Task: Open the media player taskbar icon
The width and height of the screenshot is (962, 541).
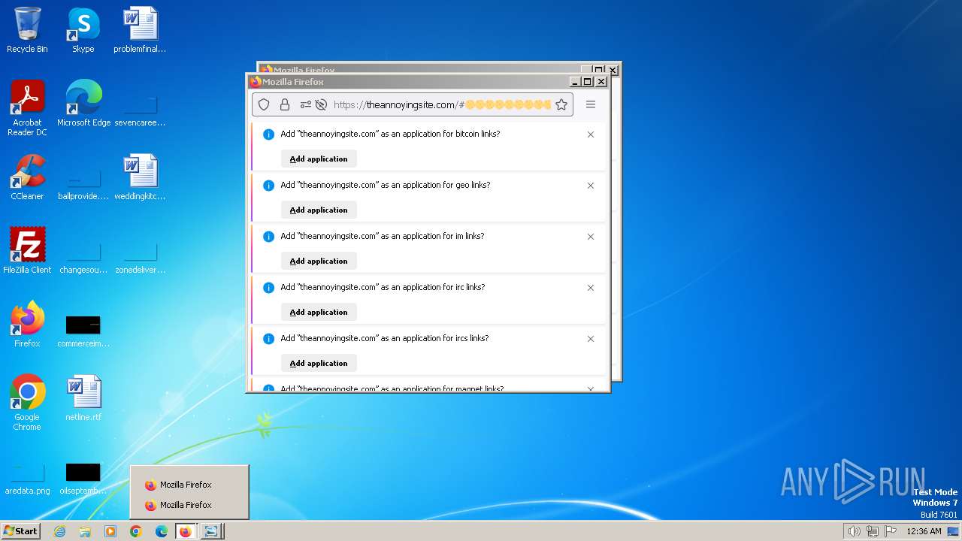Action: 110,531
